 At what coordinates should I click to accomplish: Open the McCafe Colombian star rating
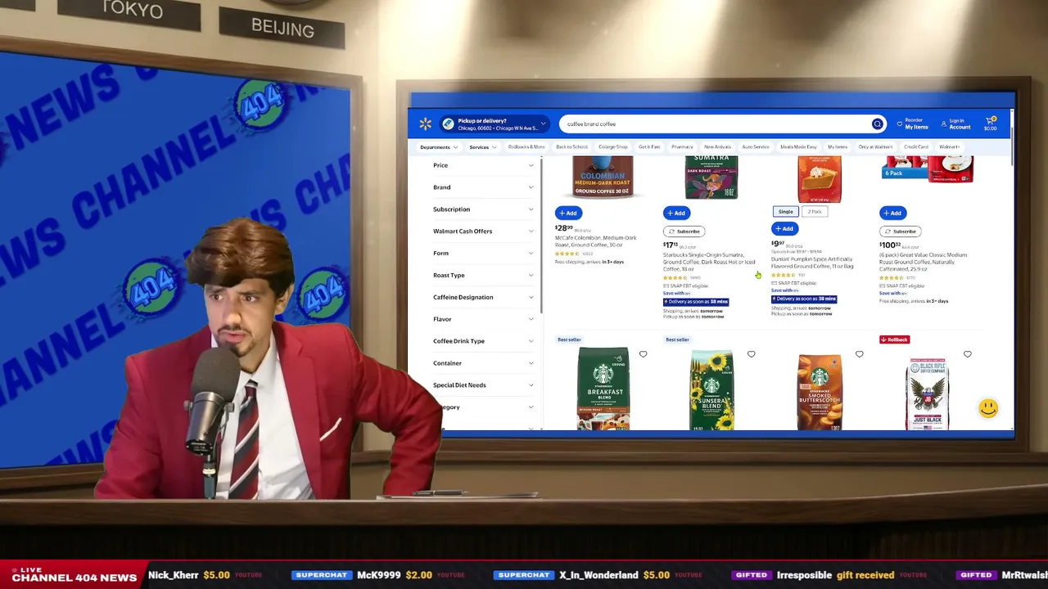pos(569,254)
